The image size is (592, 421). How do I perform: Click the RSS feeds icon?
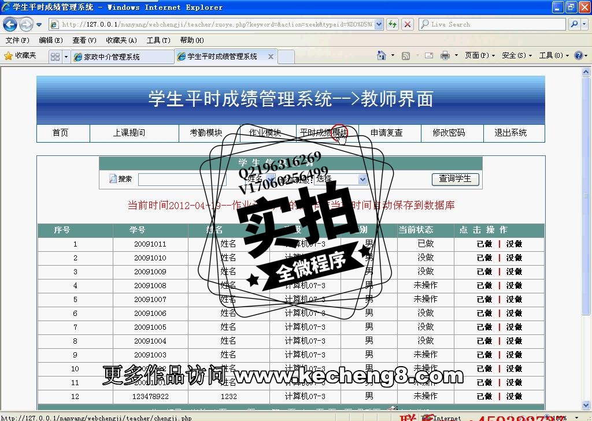click(x=406, y=56)
